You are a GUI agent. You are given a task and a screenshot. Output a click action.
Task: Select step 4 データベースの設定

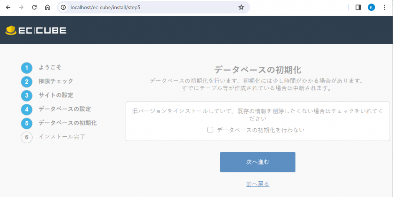point(64,109)
